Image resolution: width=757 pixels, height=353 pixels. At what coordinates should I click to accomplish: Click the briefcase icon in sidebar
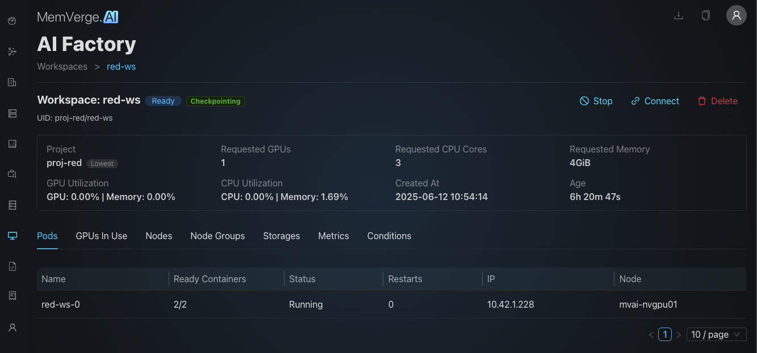(12, 174)
